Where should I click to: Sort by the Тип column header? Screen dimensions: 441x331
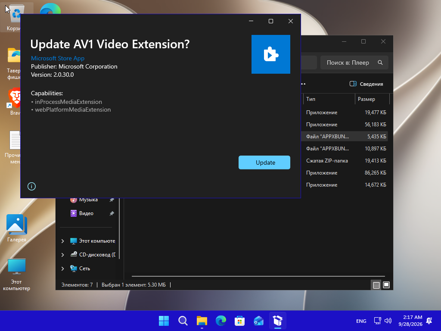[329, 99]
